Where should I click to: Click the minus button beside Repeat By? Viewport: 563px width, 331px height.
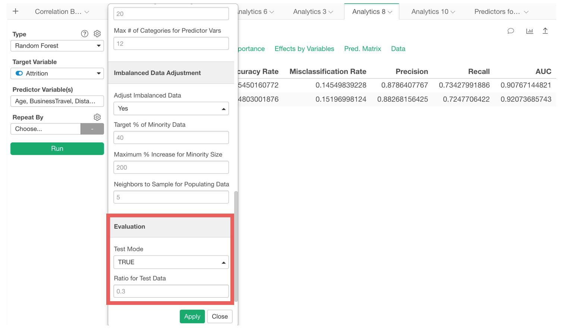pyautogui.click(x=92, y=129)
